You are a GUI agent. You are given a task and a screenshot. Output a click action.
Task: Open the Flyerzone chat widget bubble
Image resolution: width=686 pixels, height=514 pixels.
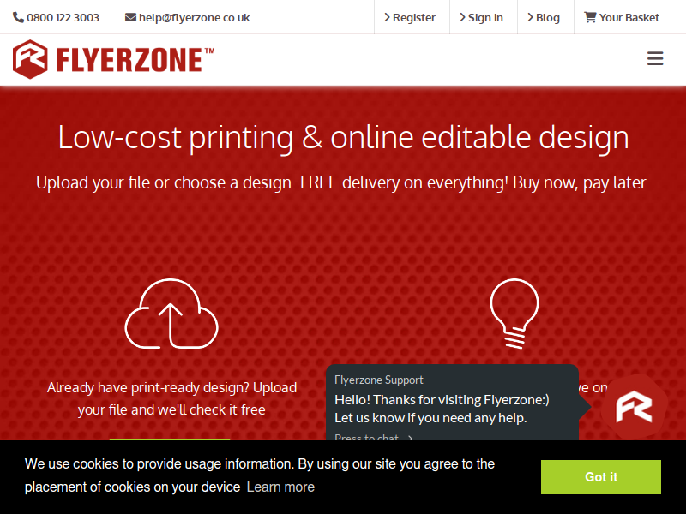pos(635,407)
